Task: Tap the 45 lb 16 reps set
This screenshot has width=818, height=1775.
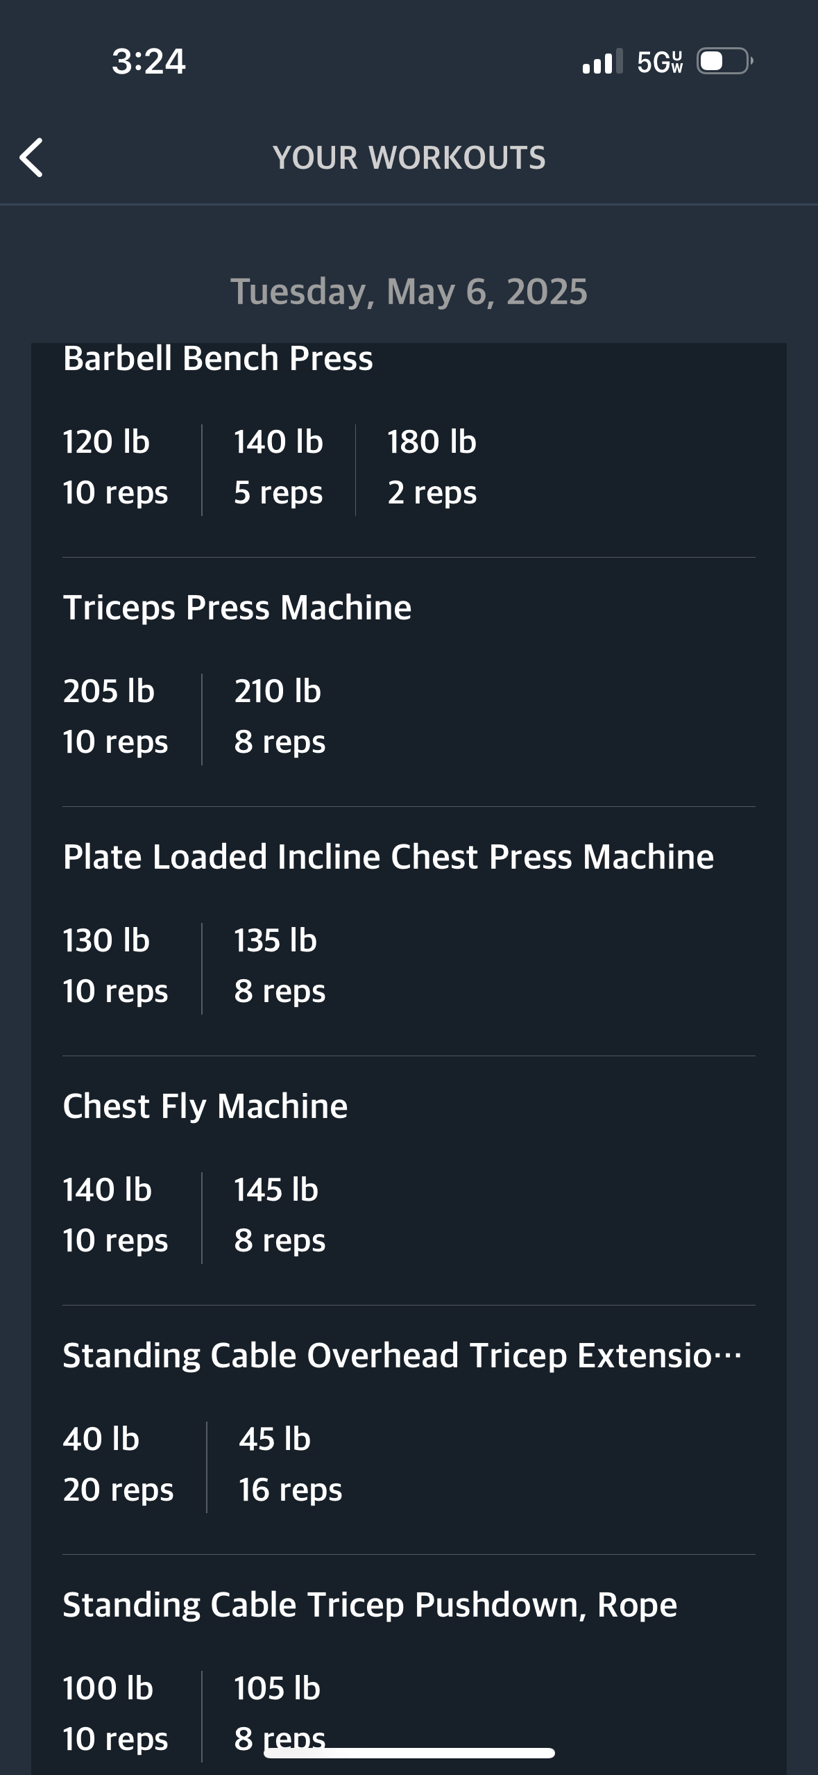Action: coord(290,1465)
